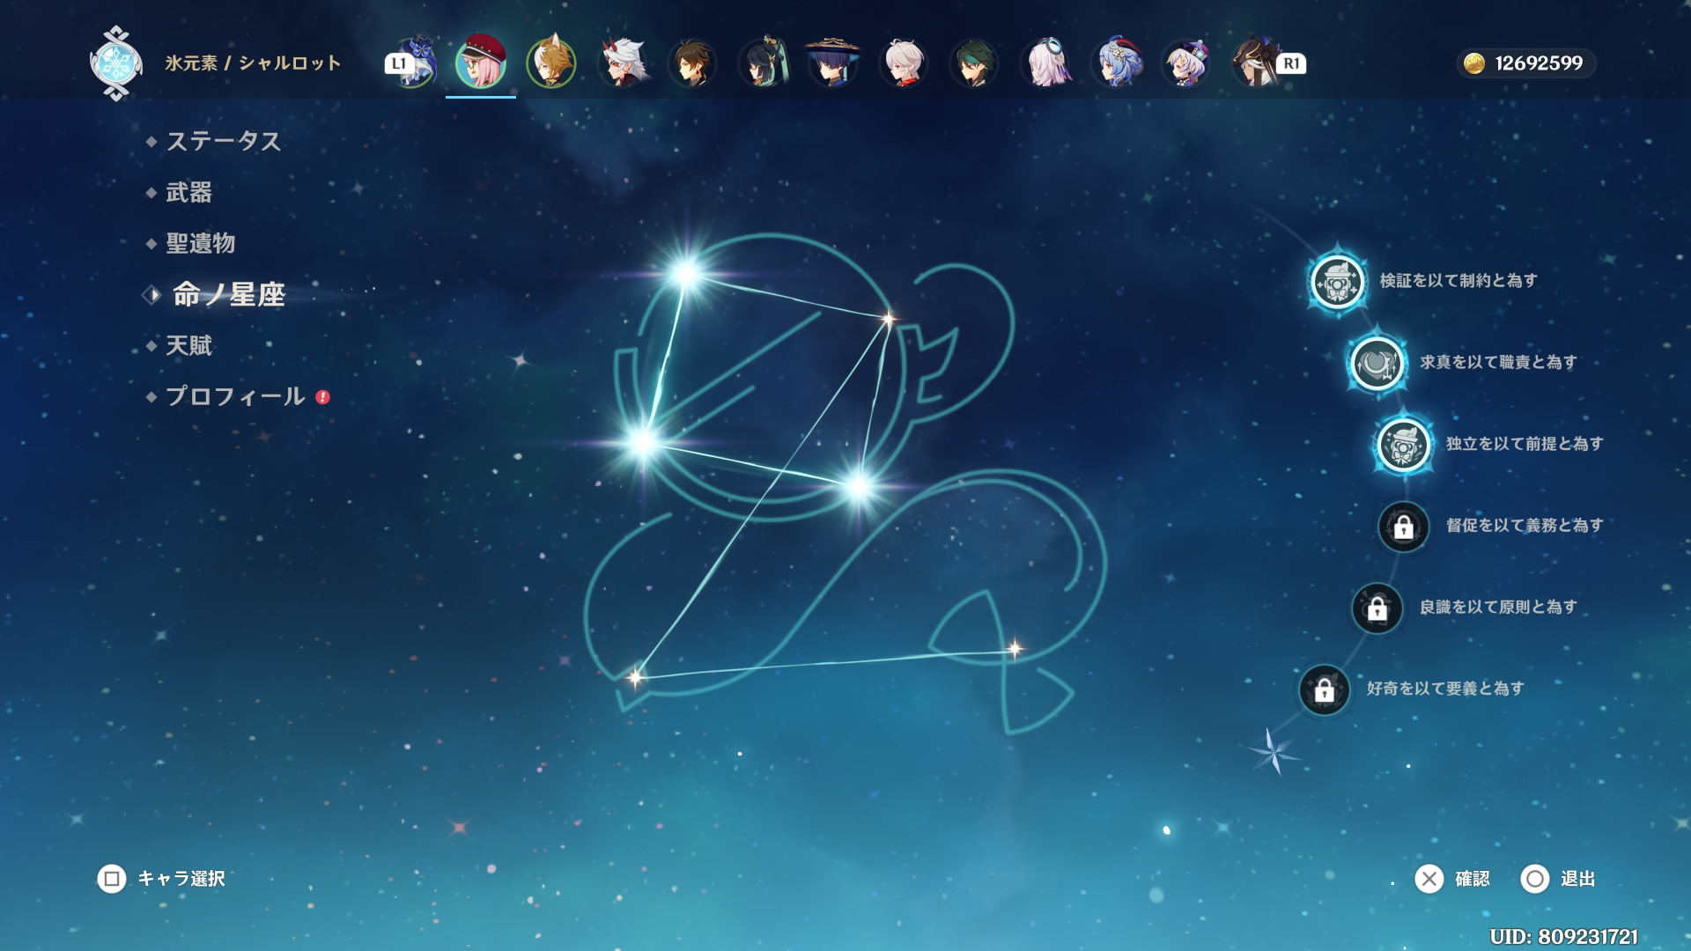
Task: Switch to the blonde fox-eared character portrait
Action: (x=551, y=63)
